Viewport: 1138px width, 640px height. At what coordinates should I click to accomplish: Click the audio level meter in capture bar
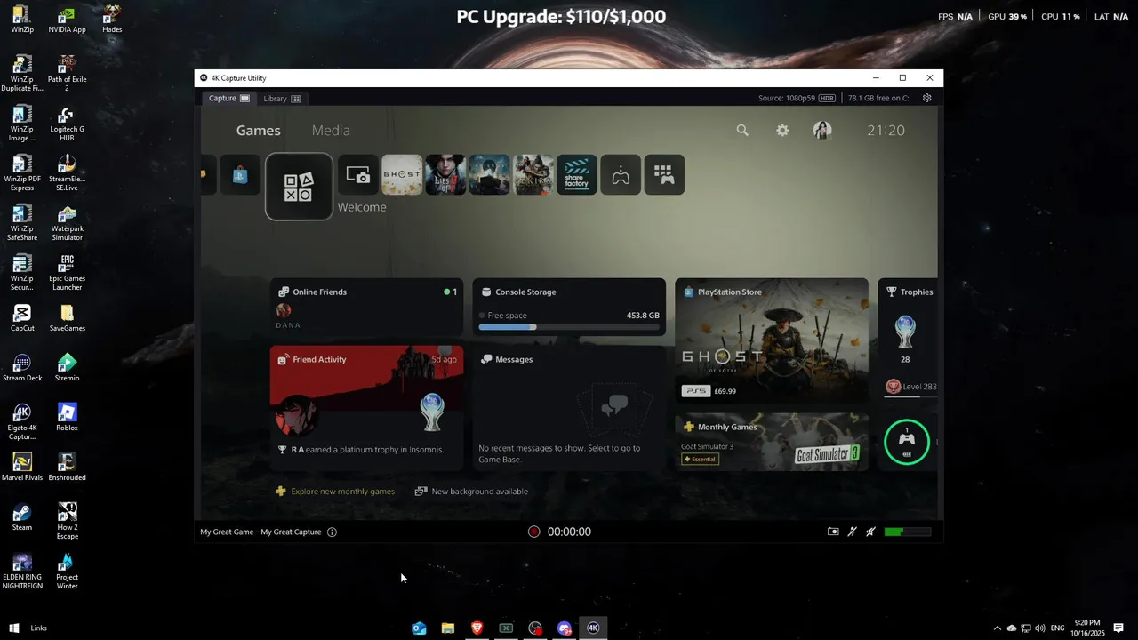tap(908, 532)
